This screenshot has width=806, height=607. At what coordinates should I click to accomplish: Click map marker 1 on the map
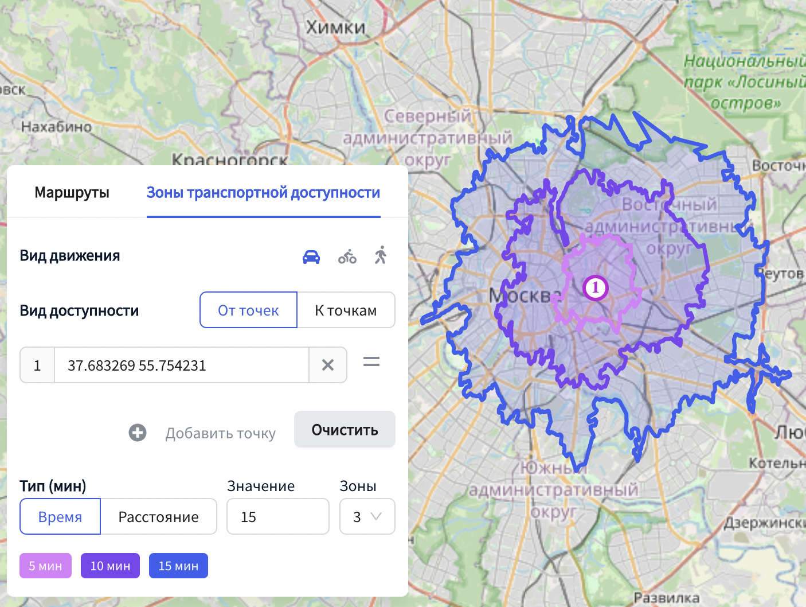(595, 287)
